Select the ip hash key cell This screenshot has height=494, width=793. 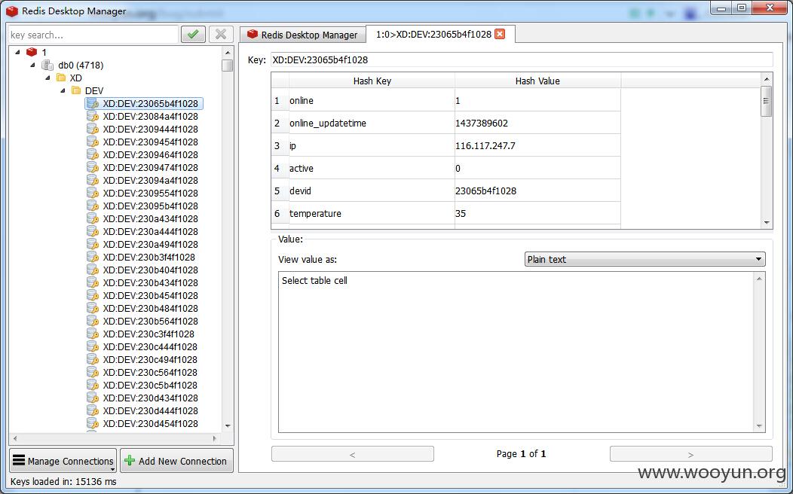pyautogui.click(x=372, y=145)
